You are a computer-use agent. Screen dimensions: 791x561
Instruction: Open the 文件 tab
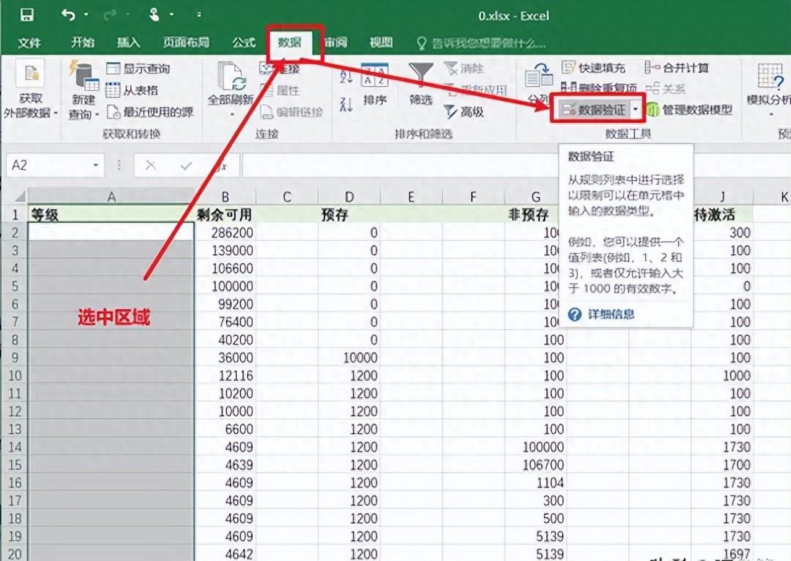29,43
